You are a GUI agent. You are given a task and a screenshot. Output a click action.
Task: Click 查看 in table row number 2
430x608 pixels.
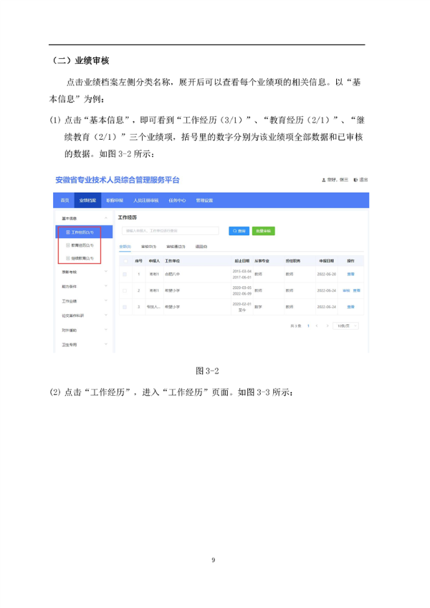coord(357,290)
